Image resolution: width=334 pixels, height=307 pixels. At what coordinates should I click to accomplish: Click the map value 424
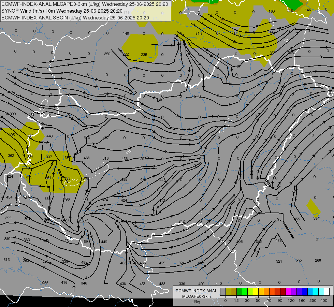[124, 200]
